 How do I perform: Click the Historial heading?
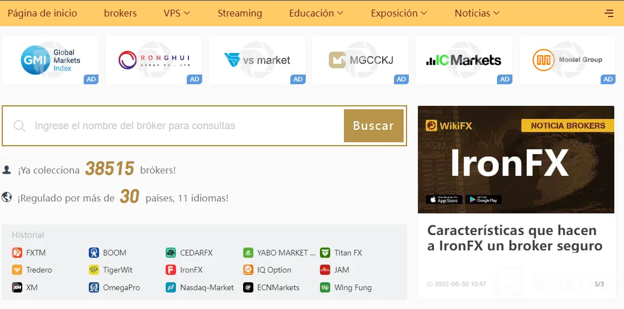(x=28, y=235)
